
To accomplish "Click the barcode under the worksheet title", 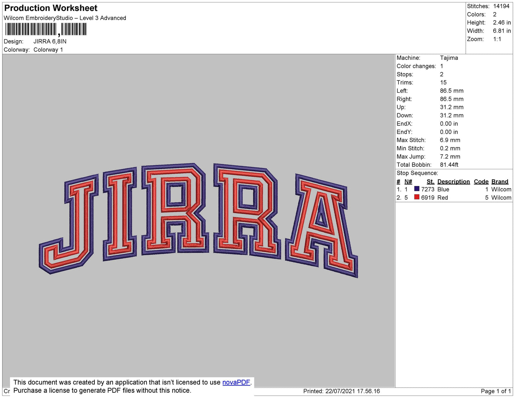I will pyautogui.click(x=46, y=30).
